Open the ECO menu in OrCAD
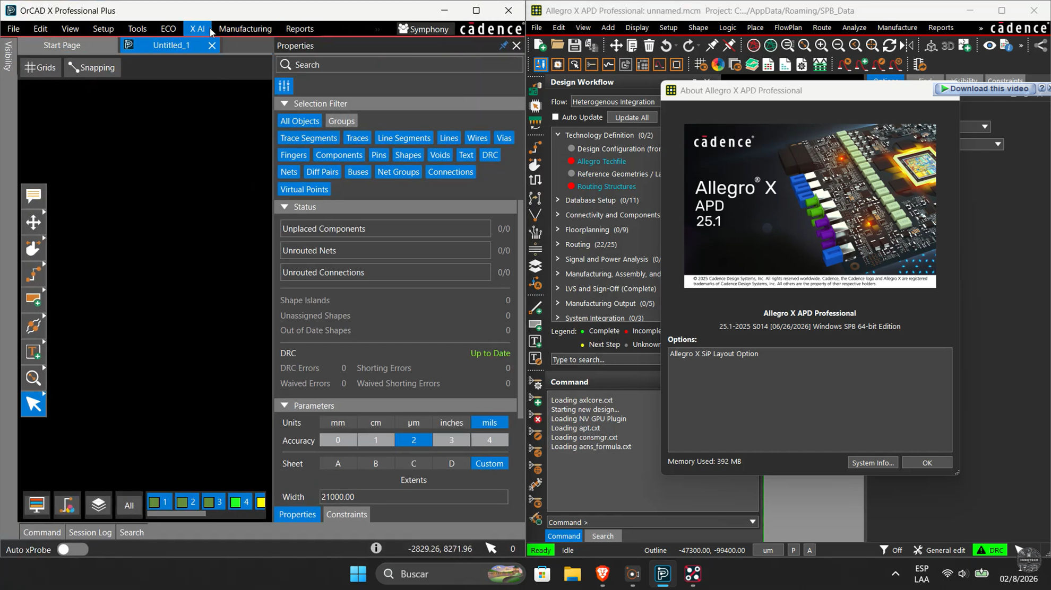Screen dimensions: 1051x590 click(168, 29)
